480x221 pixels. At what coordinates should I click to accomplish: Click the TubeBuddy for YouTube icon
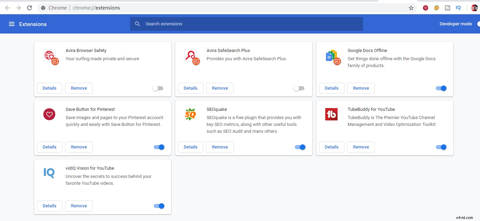[x=331, y=114]
